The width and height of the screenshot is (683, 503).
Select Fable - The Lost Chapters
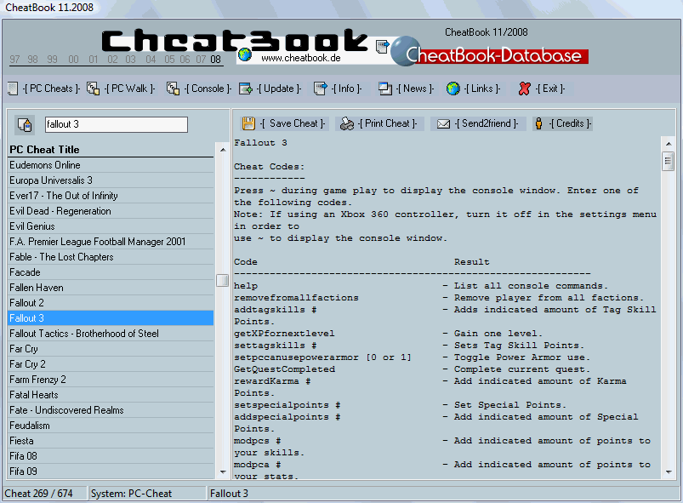click(111, 257)
